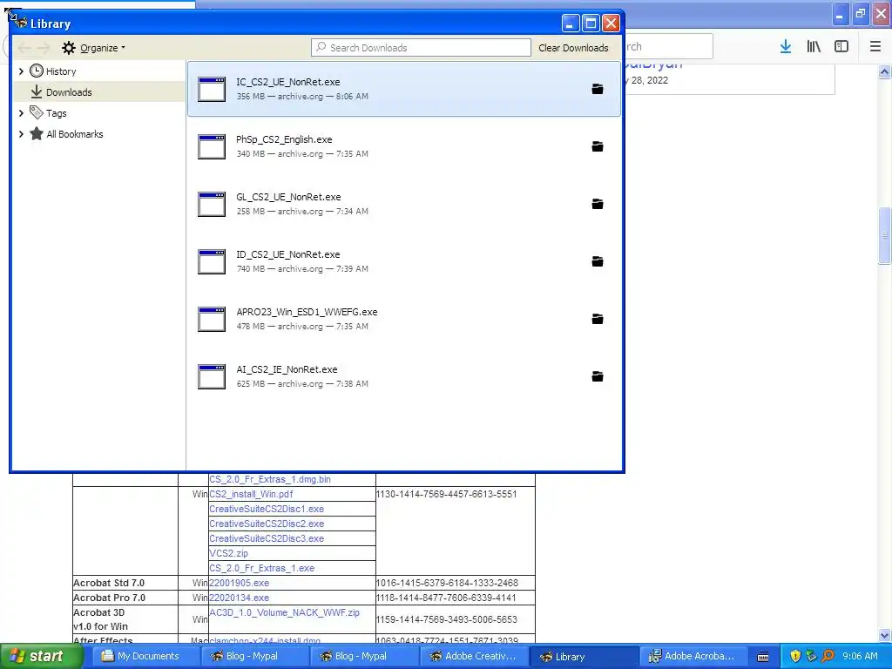
Task: Open the browser library shelf icon
Action: coord(814,47)
